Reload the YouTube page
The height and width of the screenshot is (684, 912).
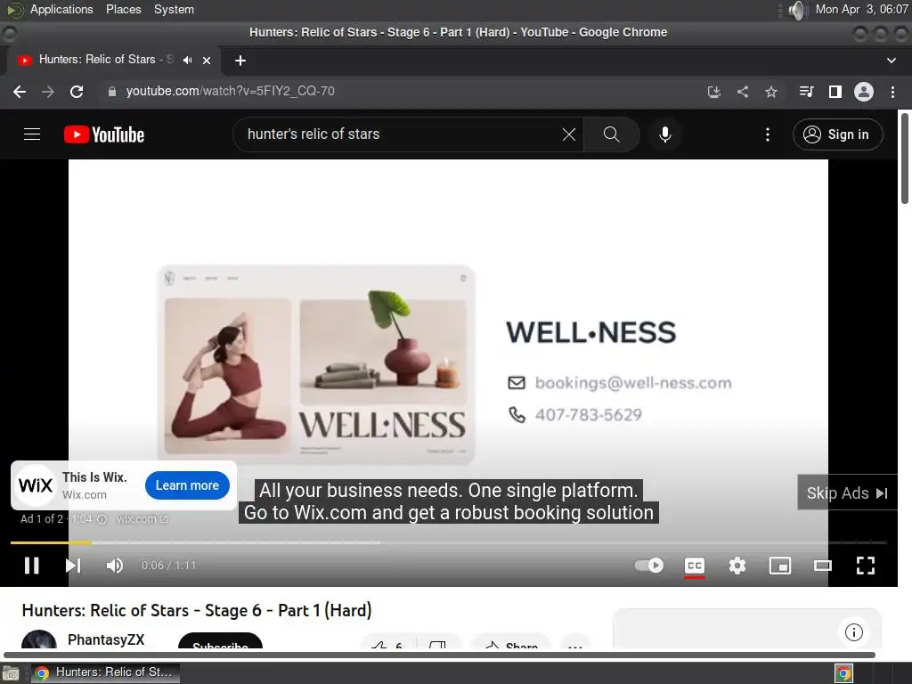[x=77, y=92]
